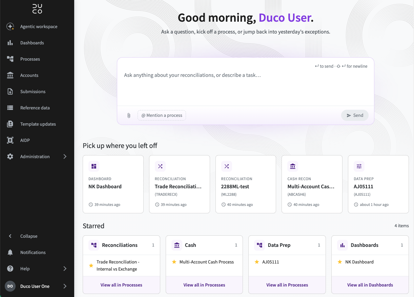Viewport: 414px width, 297px height.
Task: Open Agentic workspace in the sidebar
Action: pyautogui.click(x=37, y=26)
